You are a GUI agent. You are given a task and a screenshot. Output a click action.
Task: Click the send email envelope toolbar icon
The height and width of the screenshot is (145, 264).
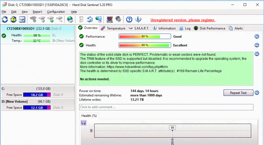coord(90,20)
